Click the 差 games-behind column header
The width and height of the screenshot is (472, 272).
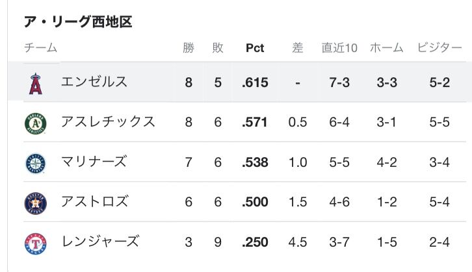pyautogui.click(x=298, y=48)
